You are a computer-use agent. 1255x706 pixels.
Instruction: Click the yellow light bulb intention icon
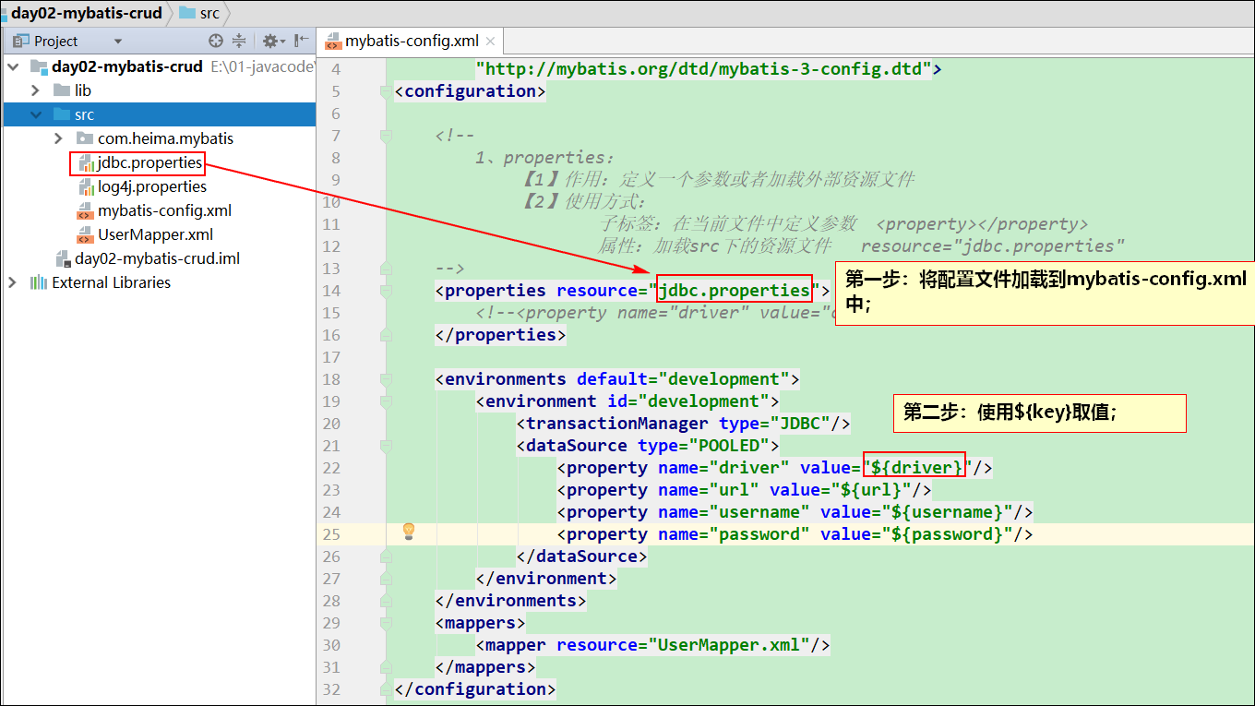409,532
